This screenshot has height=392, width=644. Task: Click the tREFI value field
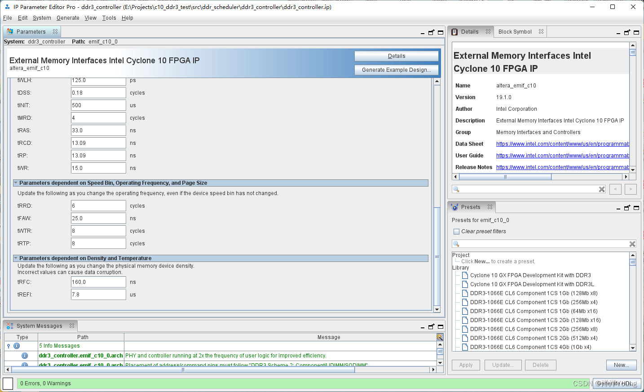click(x=98, y=295)
